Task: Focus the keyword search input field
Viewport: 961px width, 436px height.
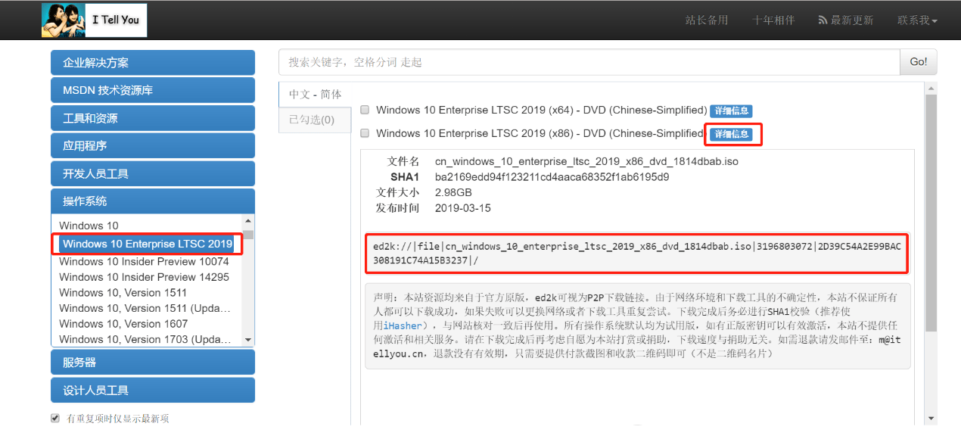Action: click(589, 62)
